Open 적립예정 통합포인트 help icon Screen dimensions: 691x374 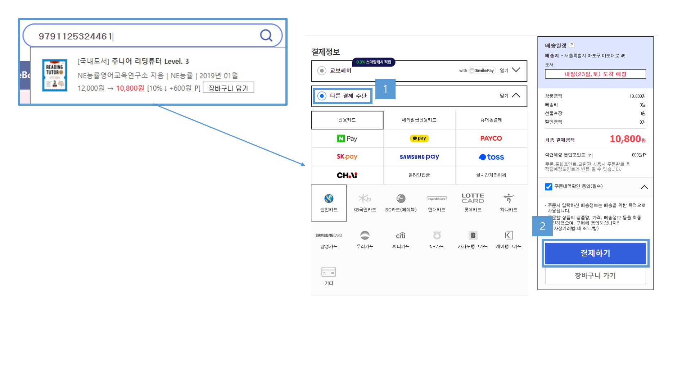[590, 155]
